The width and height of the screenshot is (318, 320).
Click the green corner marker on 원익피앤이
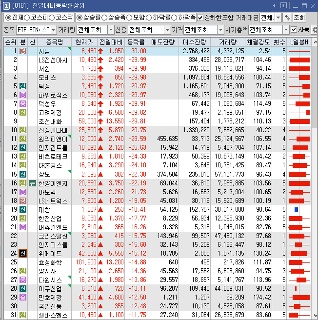pos(70,136)
